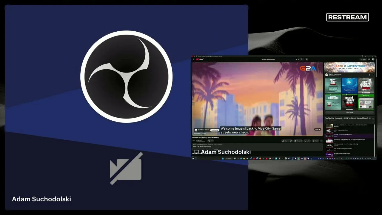The height and width of the screenshot is (215, 382).
Task: Click the G2A logo in the video
Action: pos(308,68)
